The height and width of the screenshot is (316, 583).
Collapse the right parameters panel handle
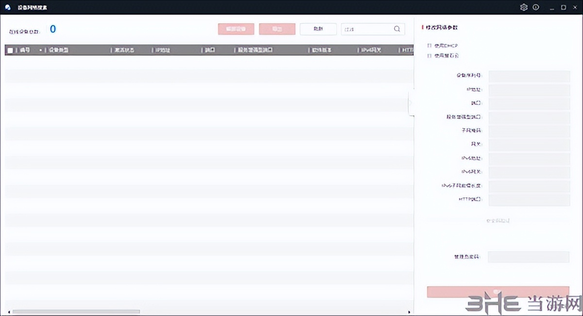point(411,103)
